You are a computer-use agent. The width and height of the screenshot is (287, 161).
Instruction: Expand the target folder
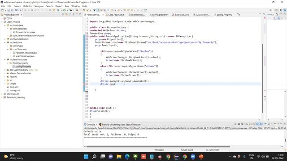click(5, 84)
